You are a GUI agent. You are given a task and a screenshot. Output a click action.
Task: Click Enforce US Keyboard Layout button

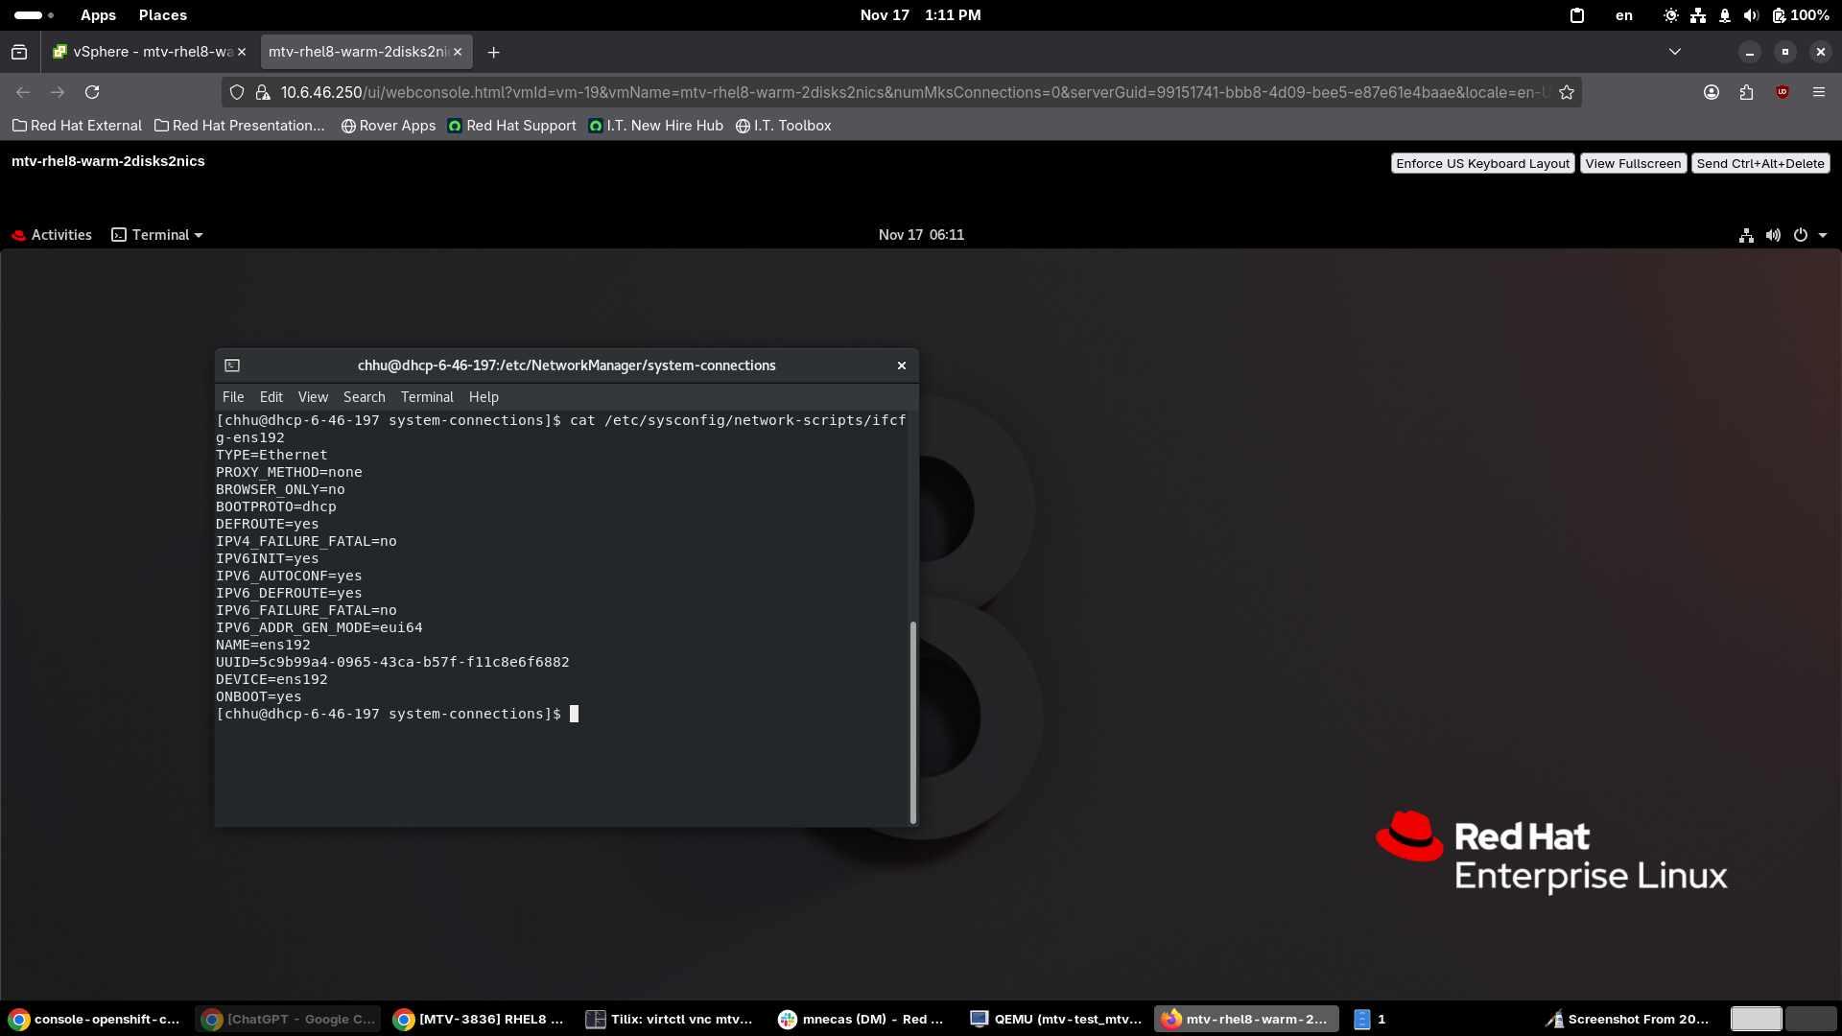pos(1482,163)
